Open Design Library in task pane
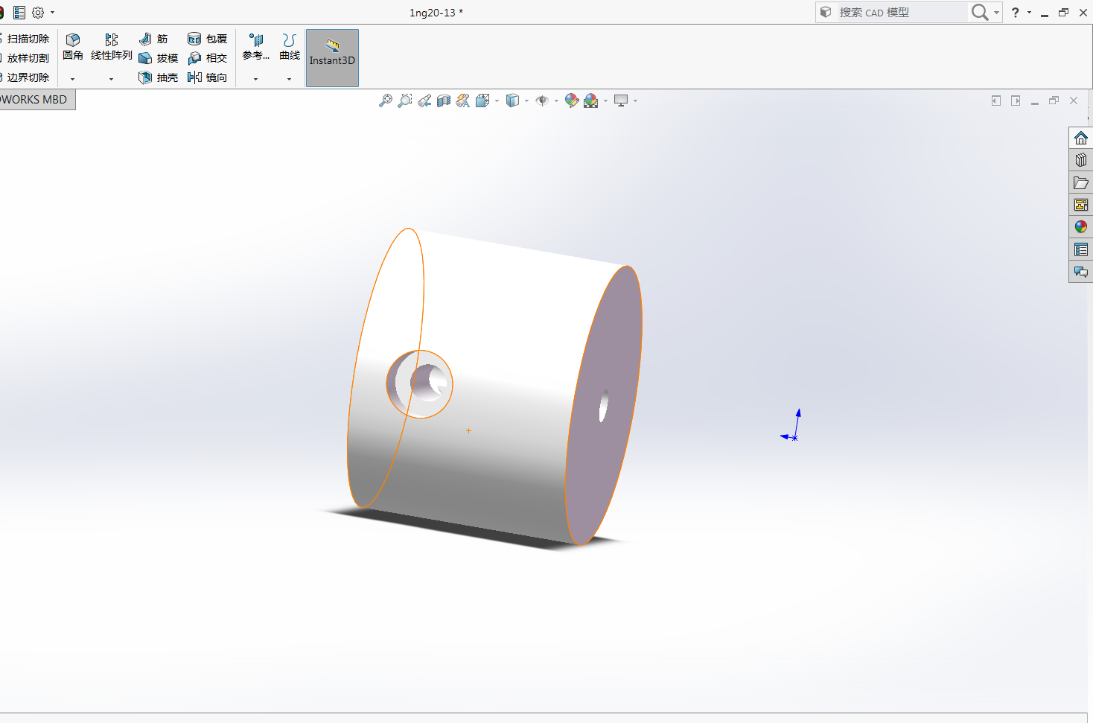Viewport: 1093px width, 723px height. pyautogui.click(x=1080, y=160)
